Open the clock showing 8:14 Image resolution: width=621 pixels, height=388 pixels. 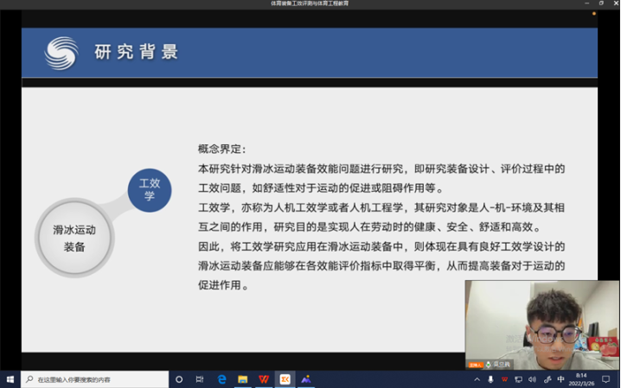click(x=580, y=379)
